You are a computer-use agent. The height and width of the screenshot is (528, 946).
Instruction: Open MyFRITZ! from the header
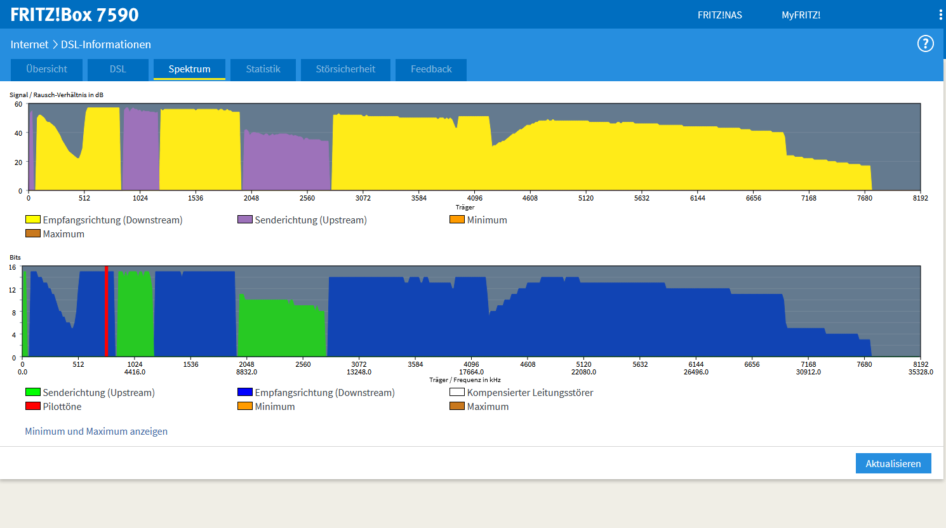(x=801, y=15)
